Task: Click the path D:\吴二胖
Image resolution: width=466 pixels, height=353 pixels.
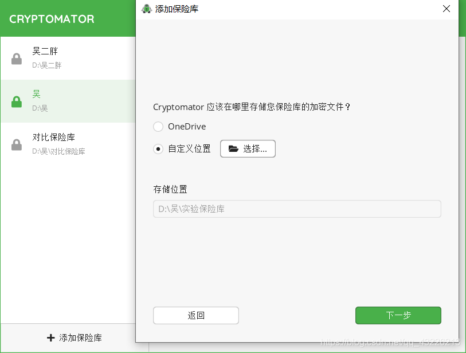Action: click(46, 65)
